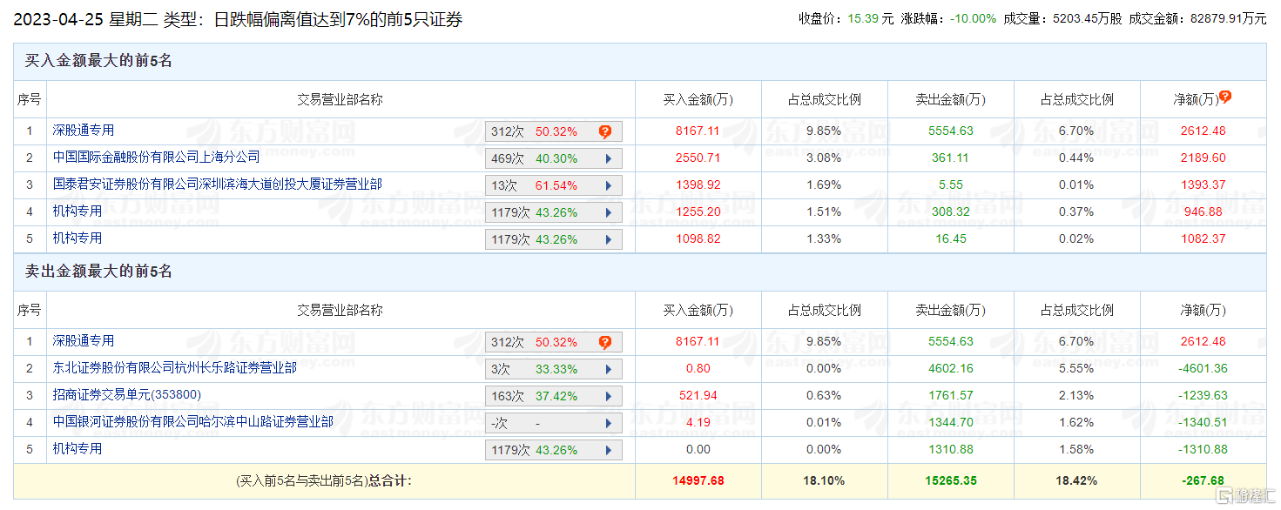Click question icon in buy-table 深股通专用 row

605,132
